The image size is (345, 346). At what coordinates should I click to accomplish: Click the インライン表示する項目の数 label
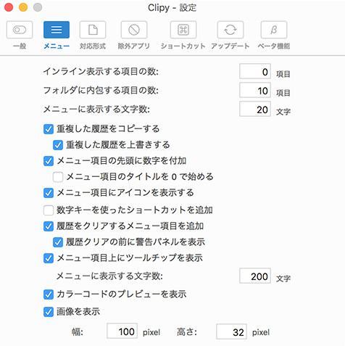click(x=101, y=72)
